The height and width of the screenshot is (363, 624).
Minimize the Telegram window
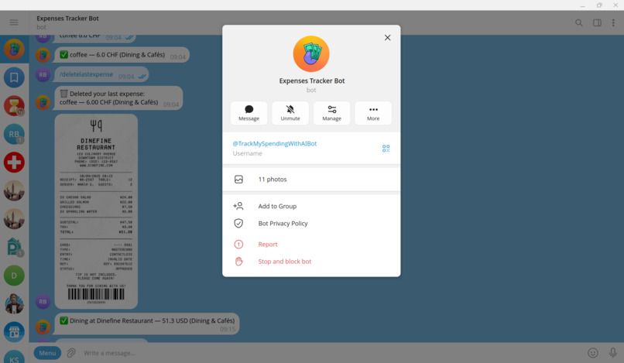point(583,5)
